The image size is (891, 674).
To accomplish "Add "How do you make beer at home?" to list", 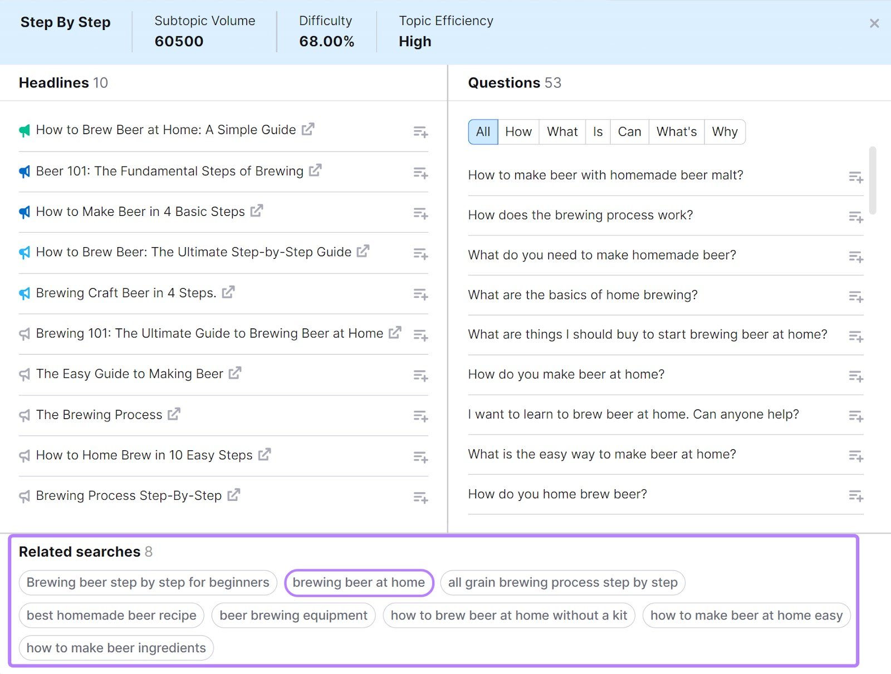I will [856, 376].
